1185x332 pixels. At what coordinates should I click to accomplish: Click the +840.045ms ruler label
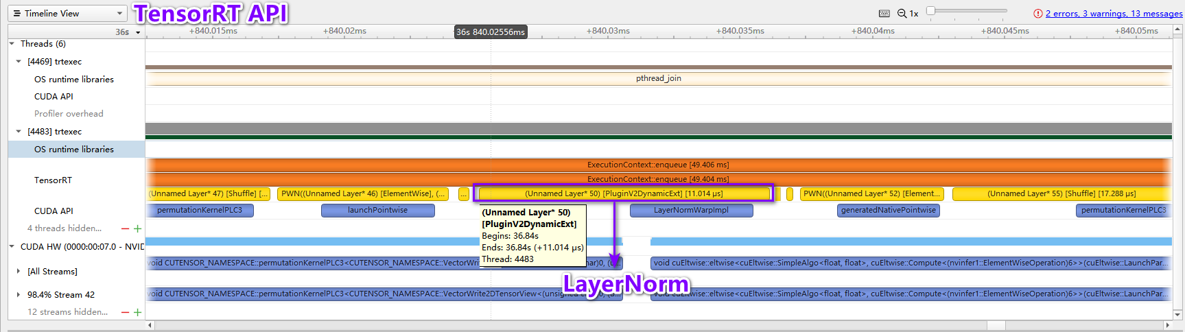(1005, 31)
